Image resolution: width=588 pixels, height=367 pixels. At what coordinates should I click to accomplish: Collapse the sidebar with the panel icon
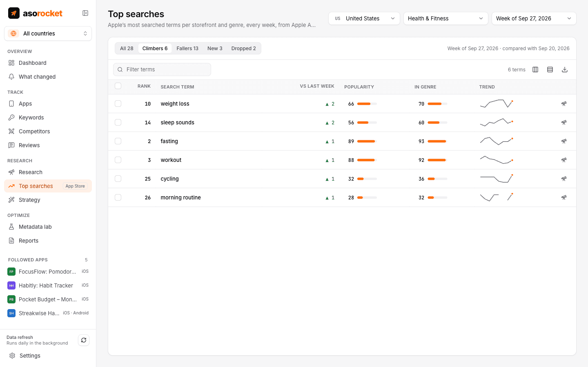(x=85, y=13)
